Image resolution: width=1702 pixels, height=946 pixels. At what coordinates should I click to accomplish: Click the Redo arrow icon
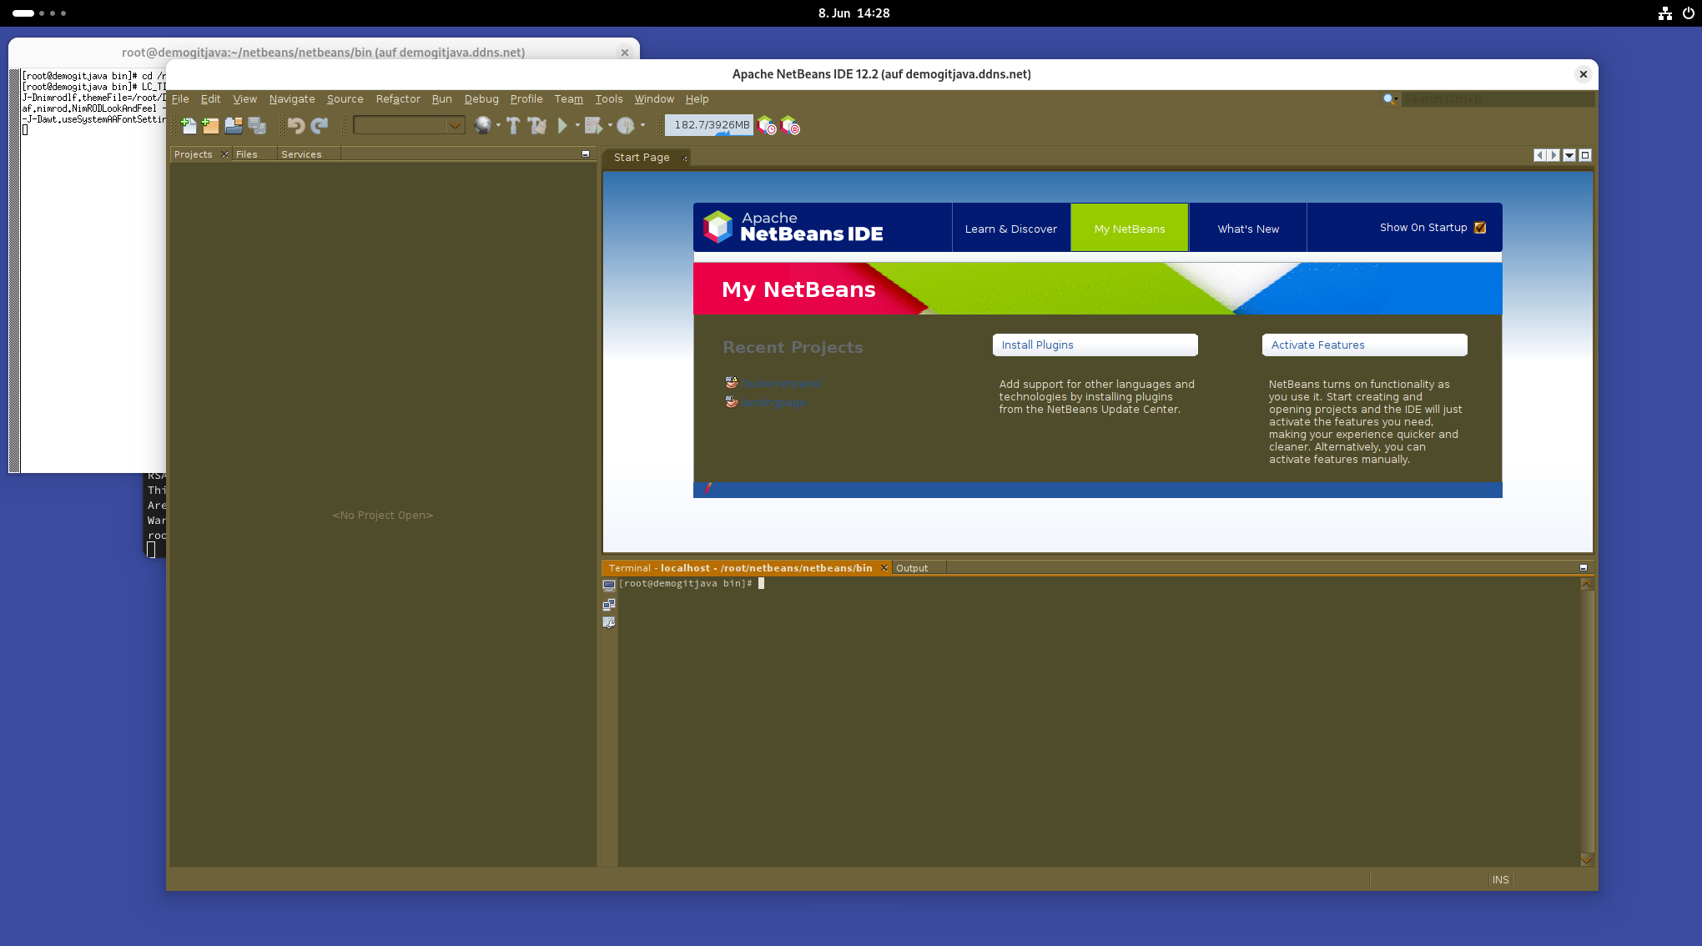point(319,126)
